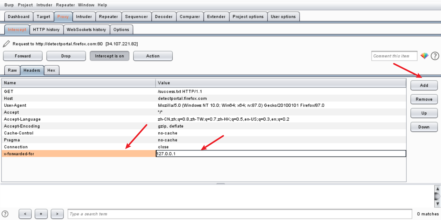This screenshot has height=220, width=441.
Task: Select the GET request line name cell
Action: click(x=78, y=91)
